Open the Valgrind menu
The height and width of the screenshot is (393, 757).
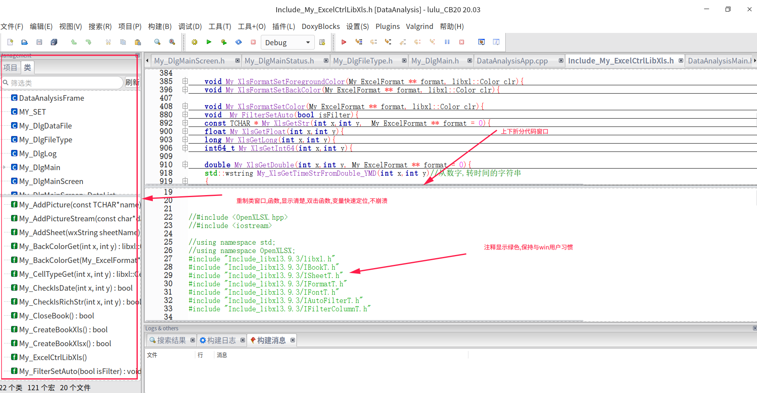(420, 27)
